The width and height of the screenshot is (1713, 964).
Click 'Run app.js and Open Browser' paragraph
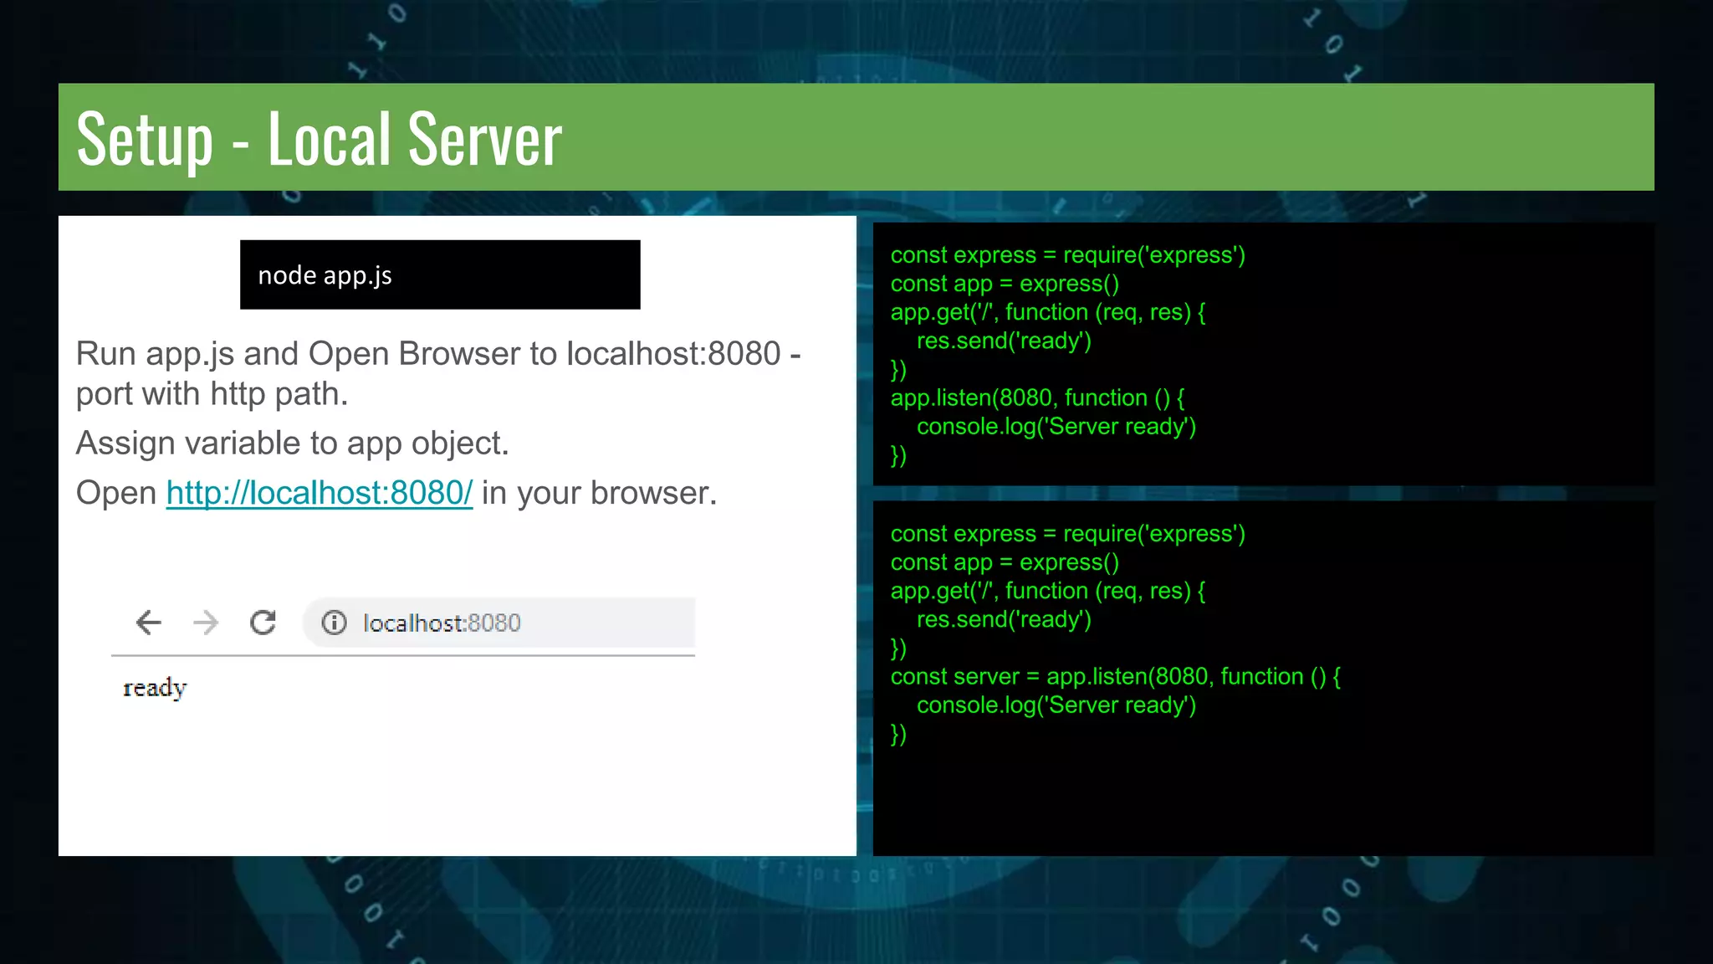[438, 373]
